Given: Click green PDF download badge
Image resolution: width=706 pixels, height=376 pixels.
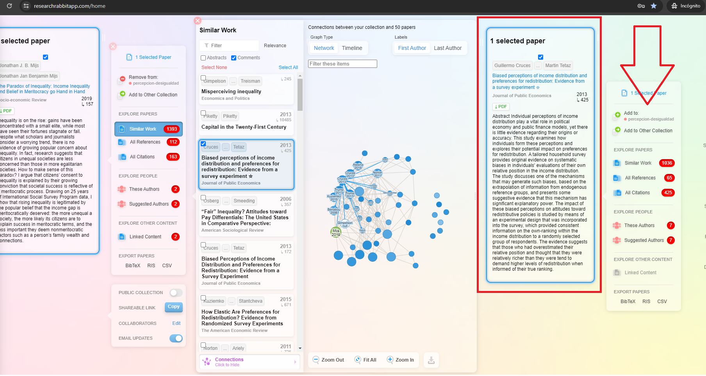Looking at the screenshot, I should click(501, 106).
